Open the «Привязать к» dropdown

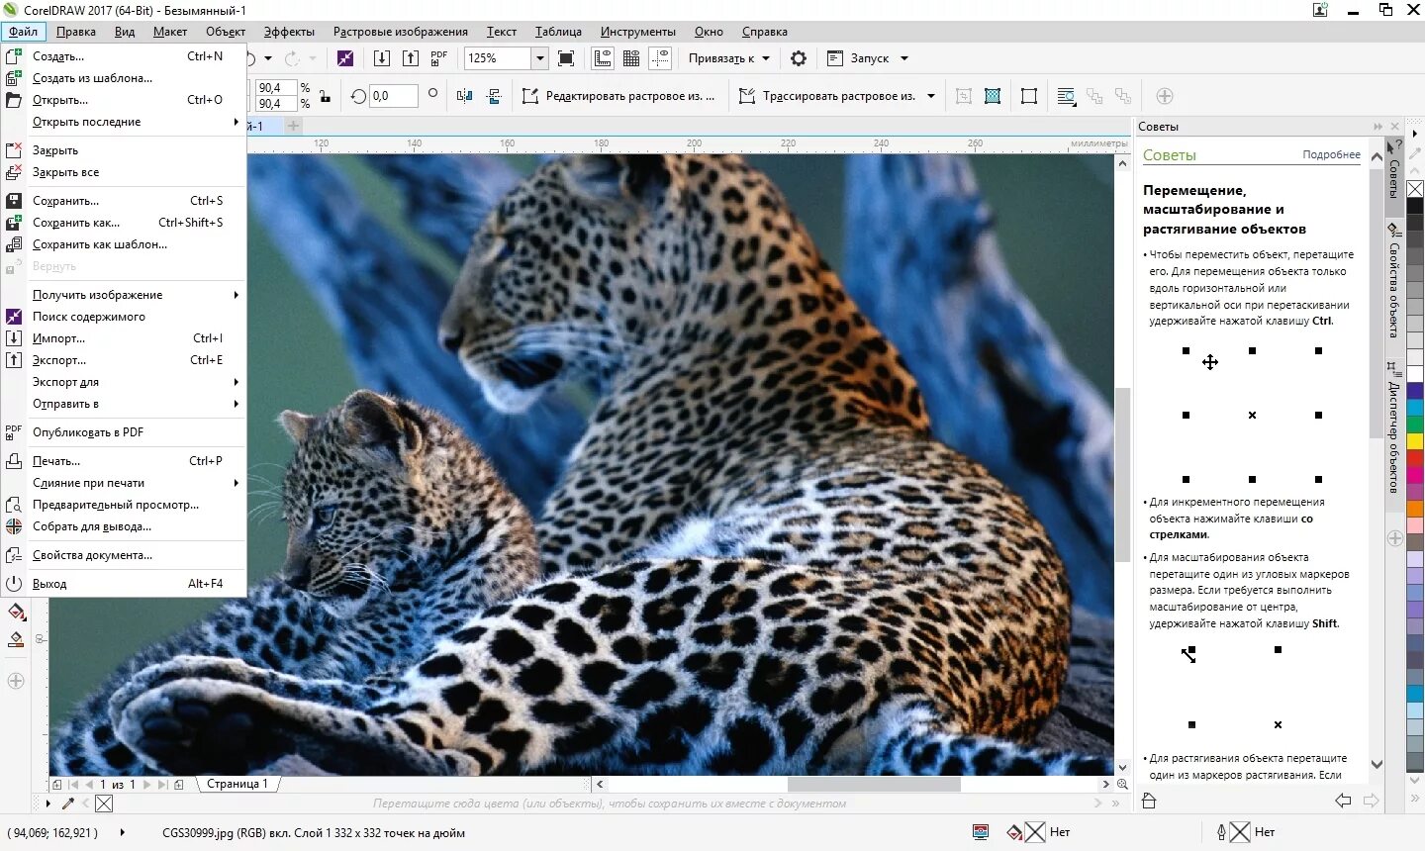728,58
